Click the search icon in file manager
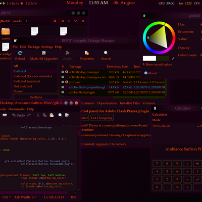Viewport: 202px width, 202px height. click(x=55, y=21)
